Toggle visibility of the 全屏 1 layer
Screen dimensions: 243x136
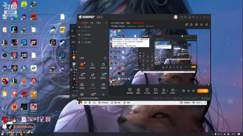[x=79, y=42]
